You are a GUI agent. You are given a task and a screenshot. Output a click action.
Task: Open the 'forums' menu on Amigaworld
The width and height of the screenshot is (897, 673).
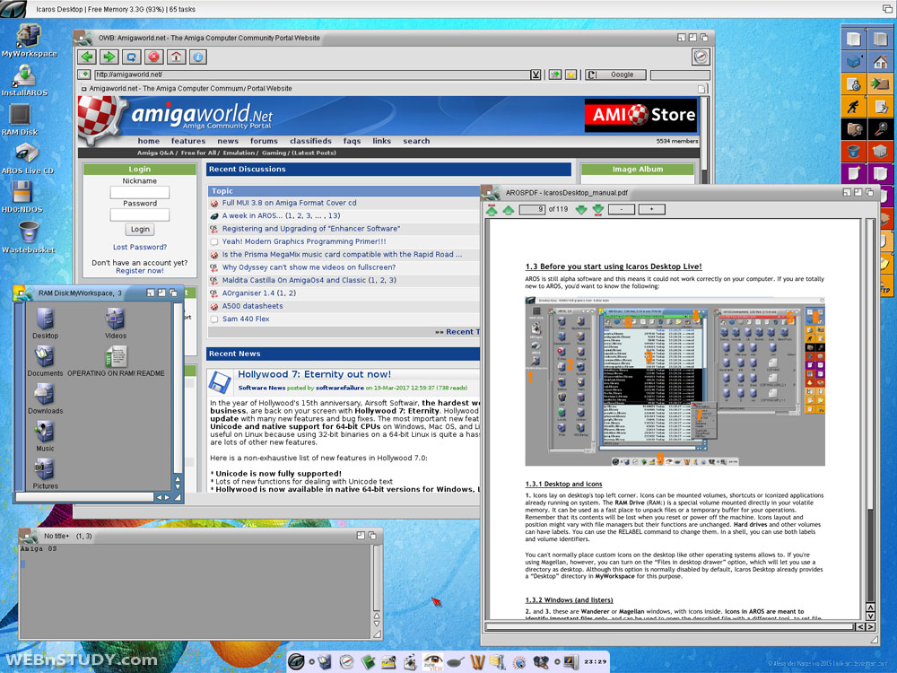click(x=264, y=141)
